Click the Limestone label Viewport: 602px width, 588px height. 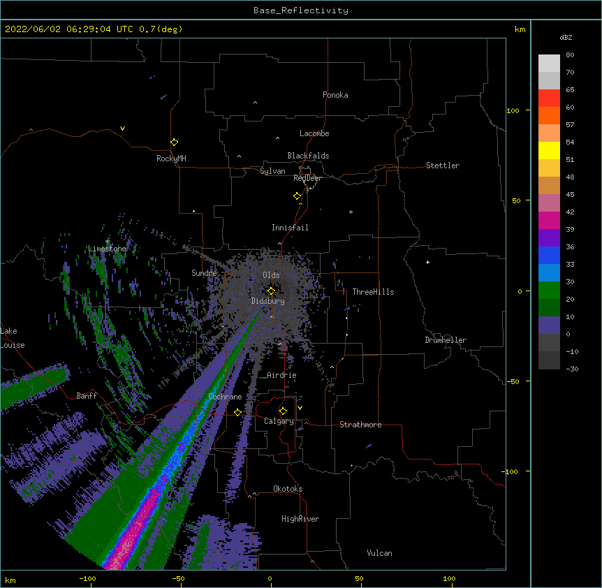107,249
